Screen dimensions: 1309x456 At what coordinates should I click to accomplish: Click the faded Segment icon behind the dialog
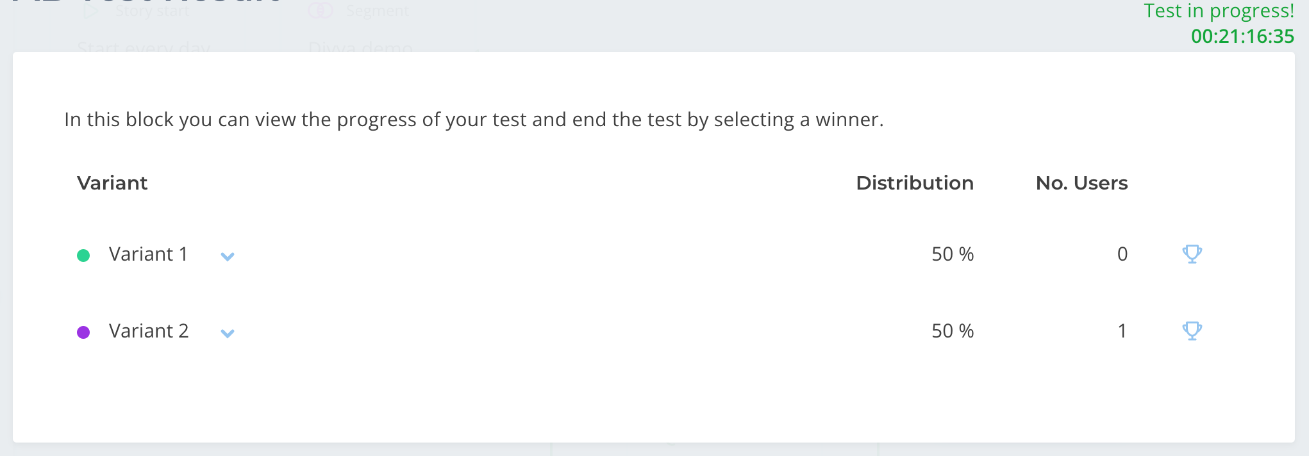[x=321, y=10]
